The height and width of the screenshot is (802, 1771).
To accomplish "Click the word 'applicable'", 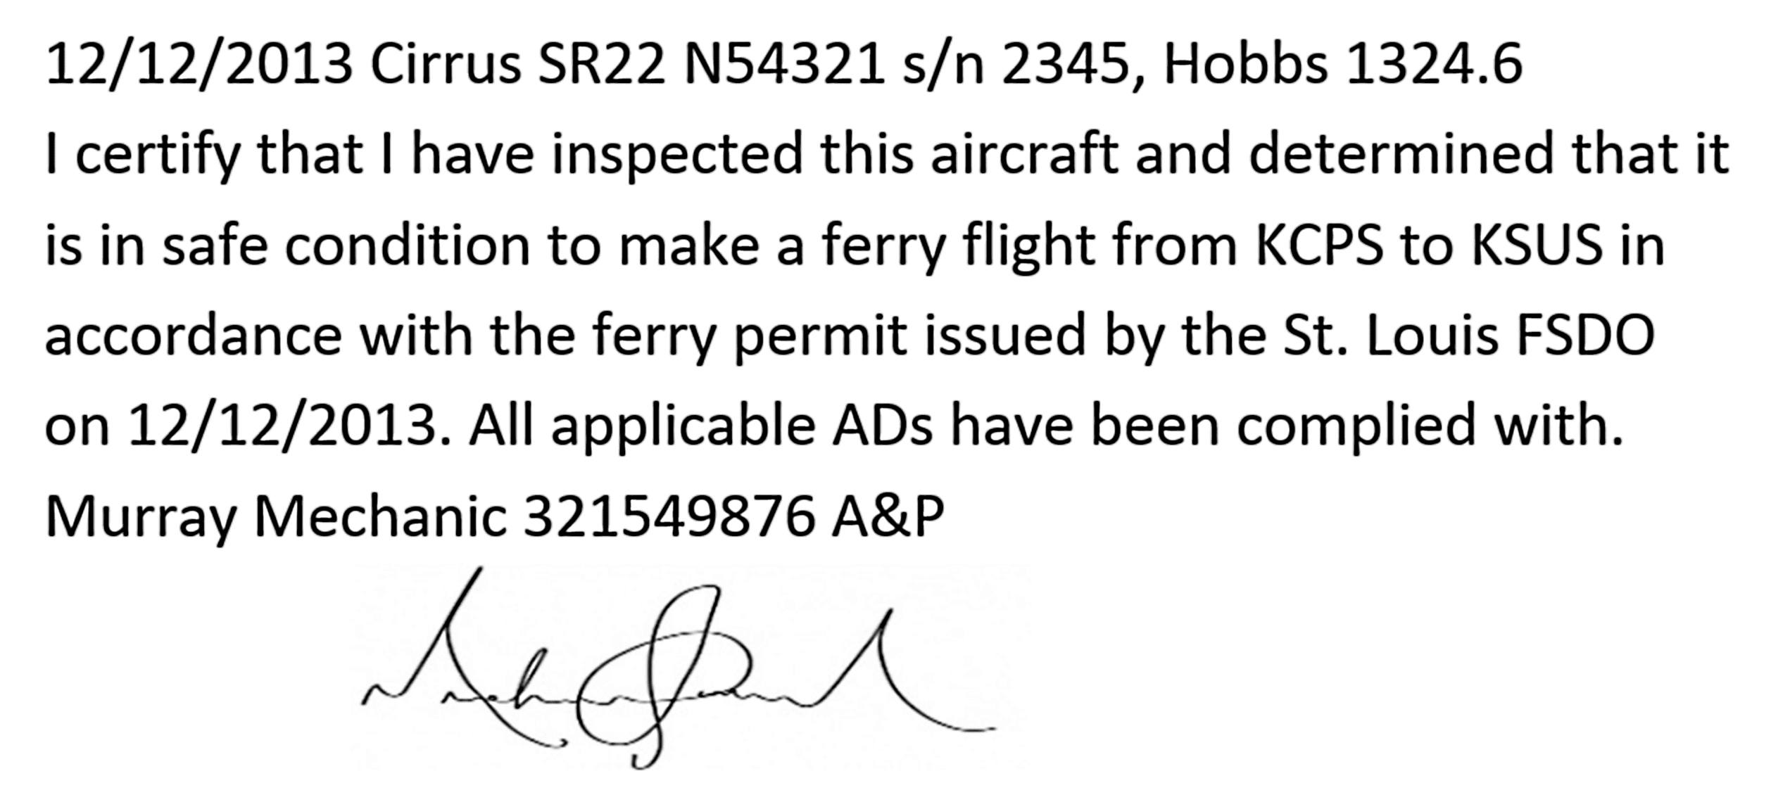I will coord(683,428).
